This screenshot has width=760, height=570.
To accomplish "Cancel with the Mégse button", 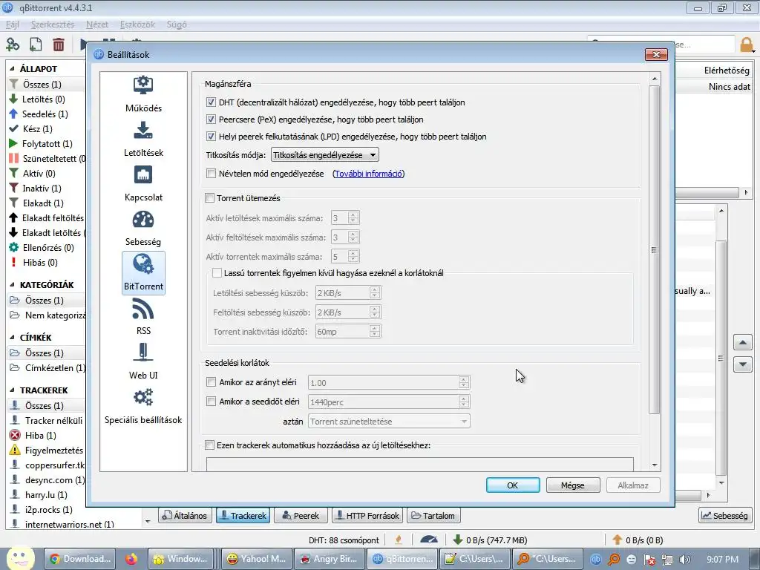I will tap(573, 485).
